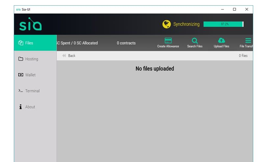Click the Upload Files cloud icon
This screenshot has width=266, height=162.
(x=221, y=40)
